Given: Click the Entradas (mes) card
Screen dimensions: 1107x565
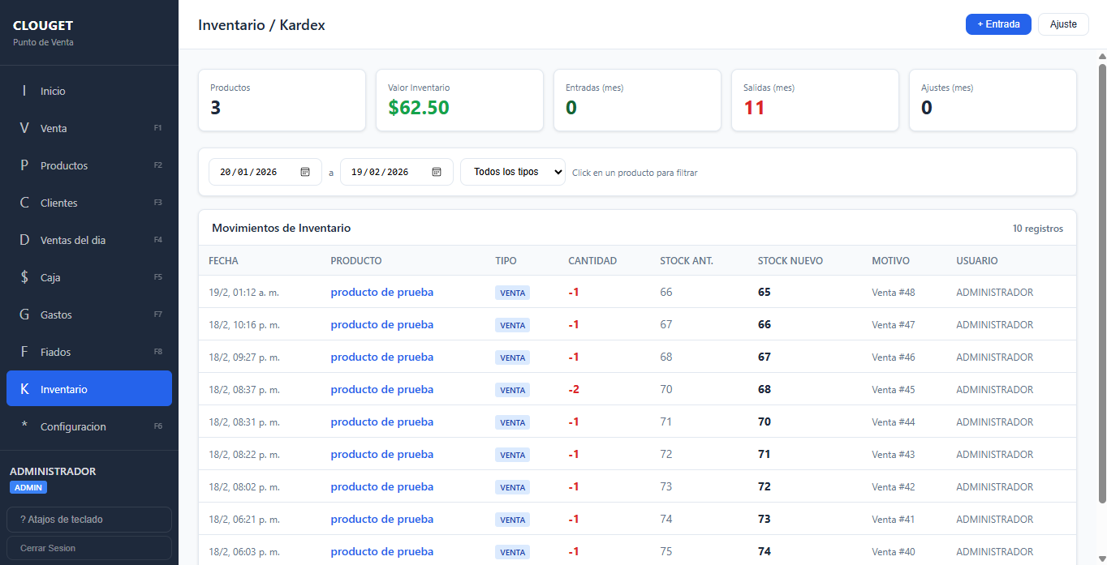Looking at the screenshot, I should point(637,100).
